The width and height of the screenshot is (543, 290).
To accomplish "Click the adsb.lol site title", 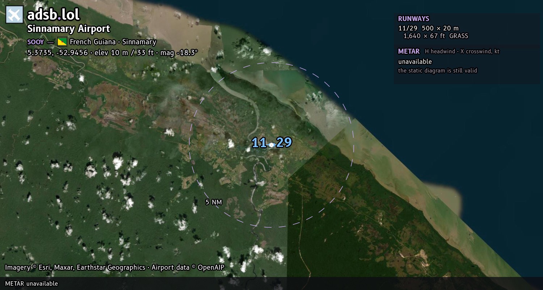I will (54, 15).
